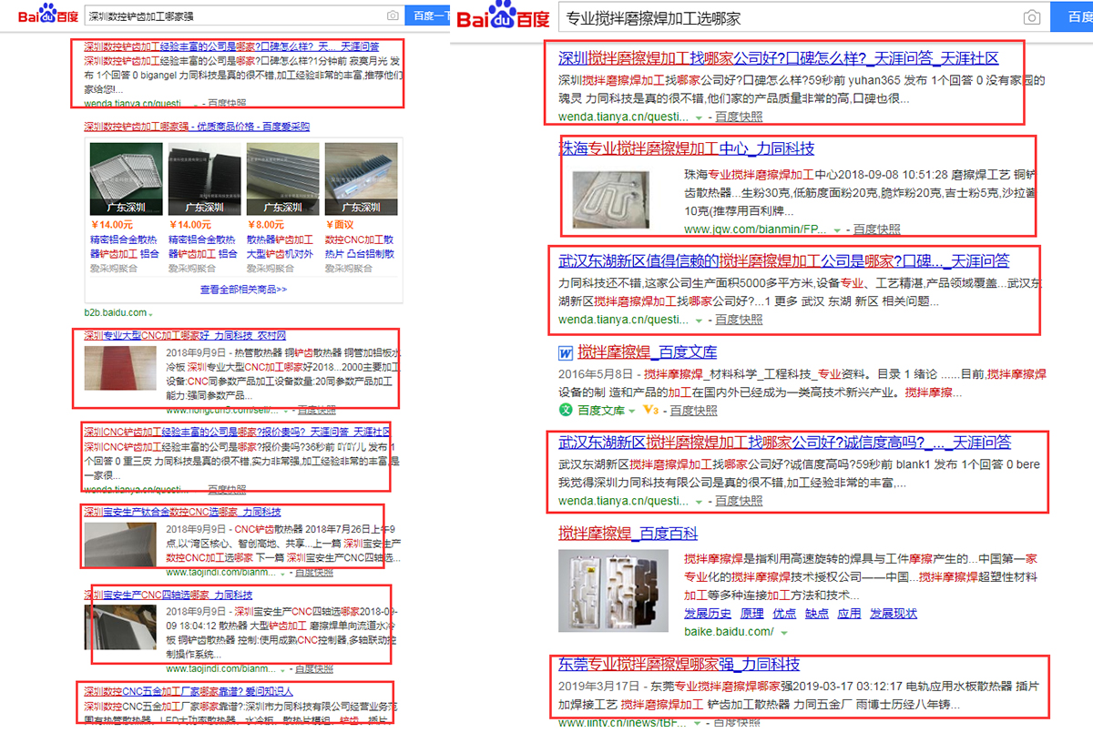
Task: Click the b2b.baidu.com source URL
Action: [x=115, y=313]
